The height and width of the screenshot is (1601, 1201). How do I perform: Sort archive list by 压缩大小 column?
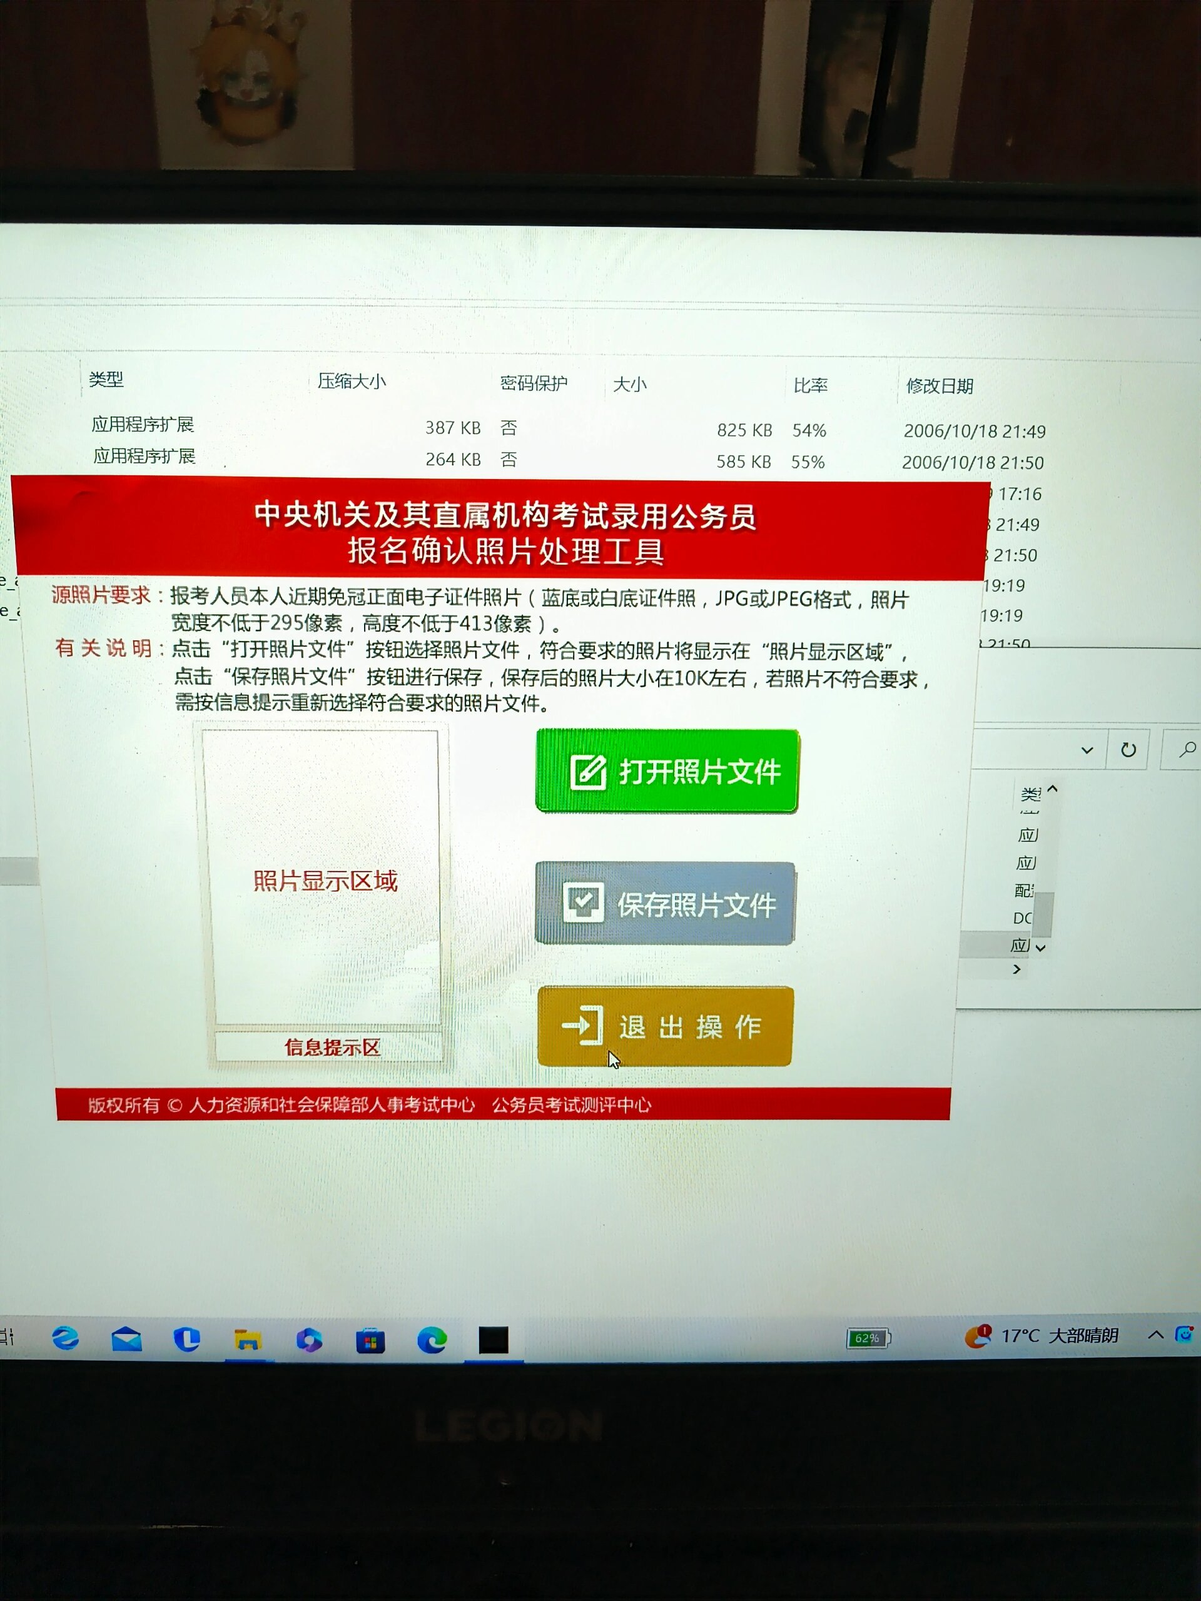pyautogui.click(x=352, y=381)
